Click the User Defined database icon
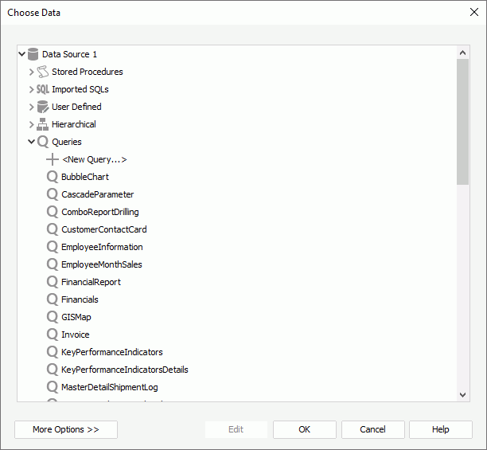 click(42, 107)
